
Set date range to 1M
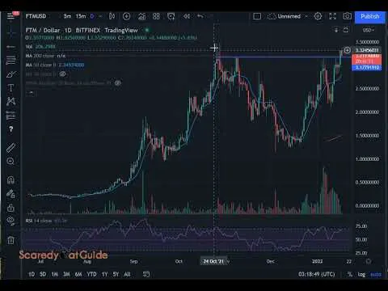(x=55, y=274)
